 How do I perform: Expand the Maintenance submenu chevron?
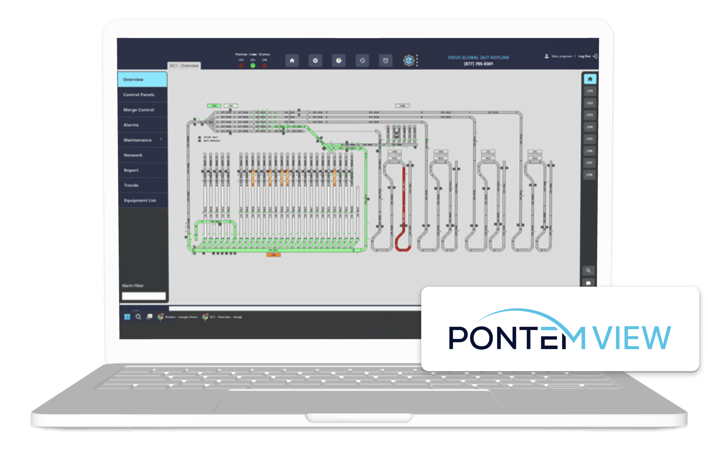click(x=161, y=139)
